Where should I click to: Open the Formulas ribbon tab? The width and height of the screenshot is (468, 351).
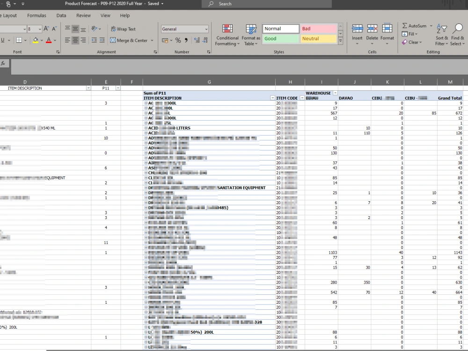tap(37, 15)
